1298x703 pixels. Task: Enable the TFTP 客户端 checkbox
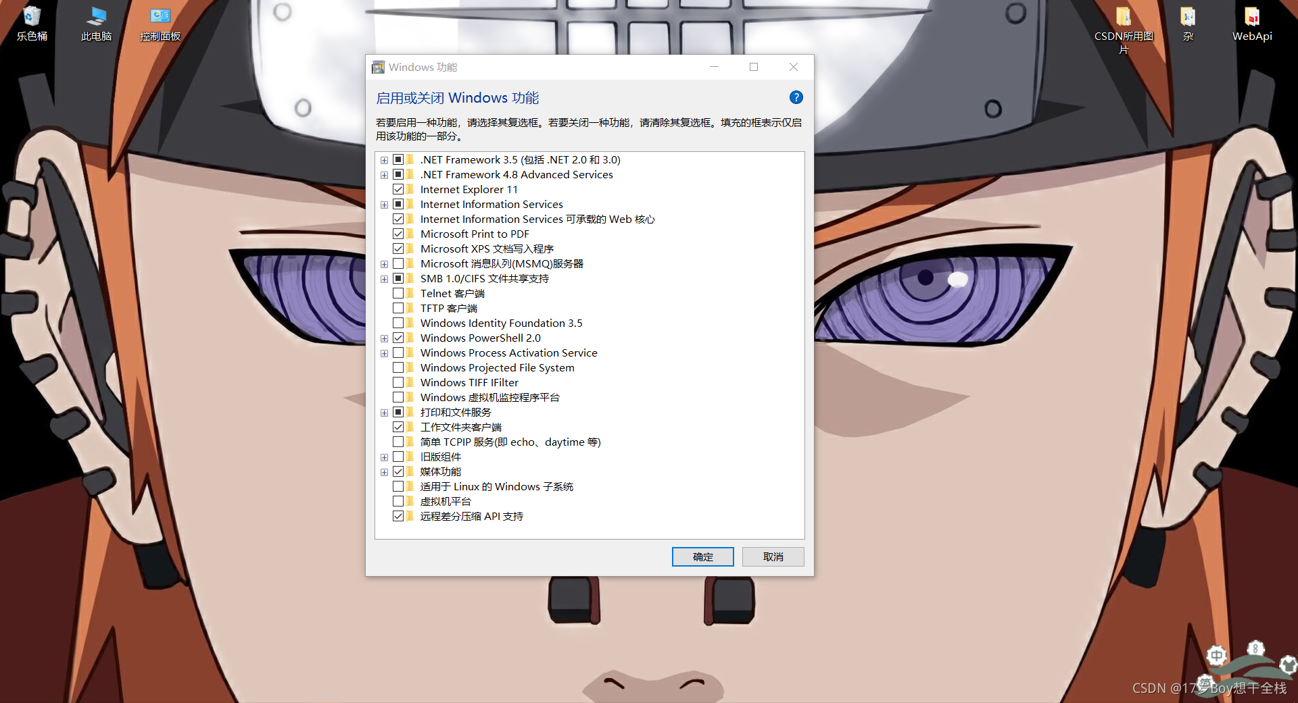(398, 308)
